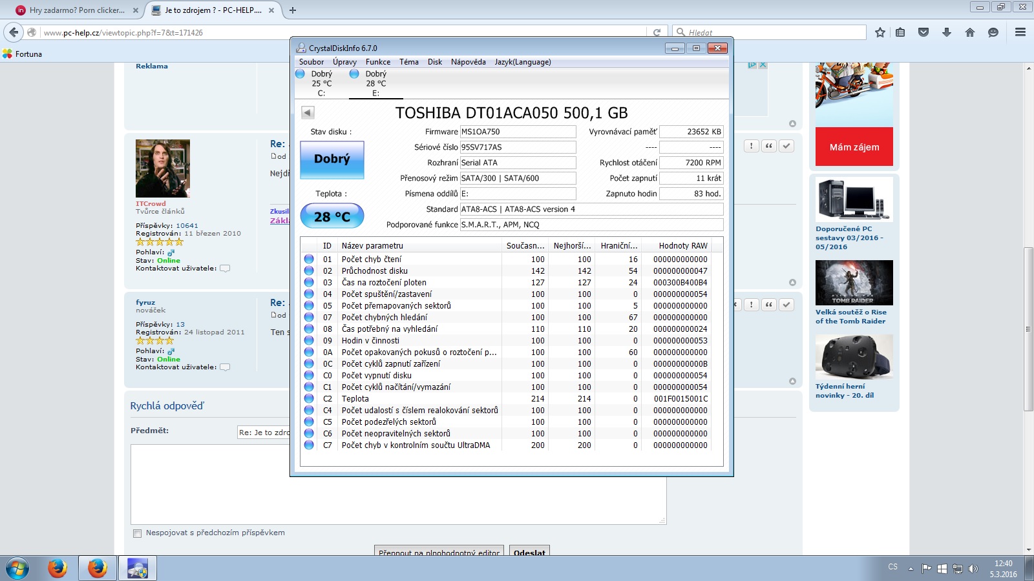Click the Firefox browser reload icon
This screenshot has width=1034, height=581.
pyautogui.click(x=657, y=32)
